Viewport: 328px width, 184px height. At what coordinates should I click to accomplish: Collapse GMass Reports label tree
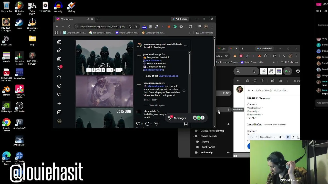point(193,136)
